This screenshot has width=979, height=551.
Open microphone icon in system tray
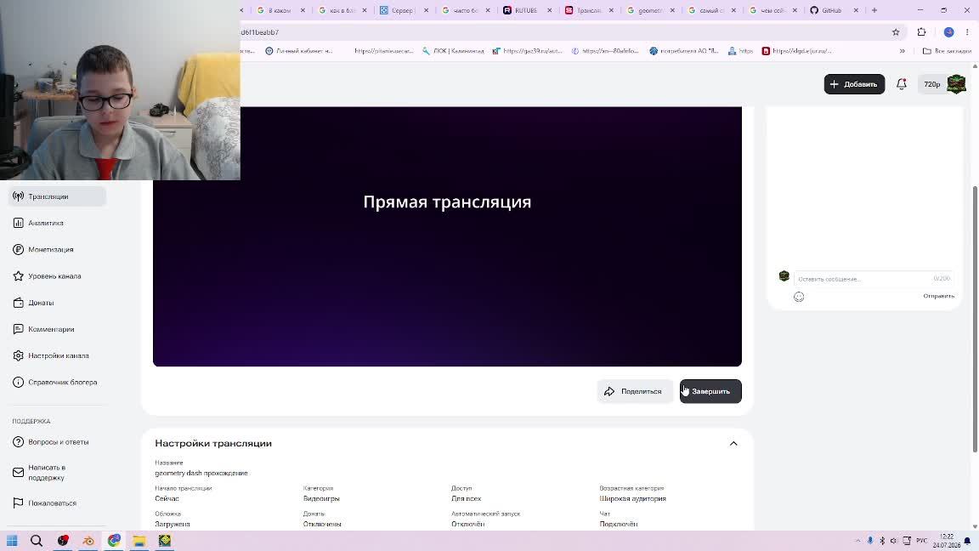tap(869, 541)
